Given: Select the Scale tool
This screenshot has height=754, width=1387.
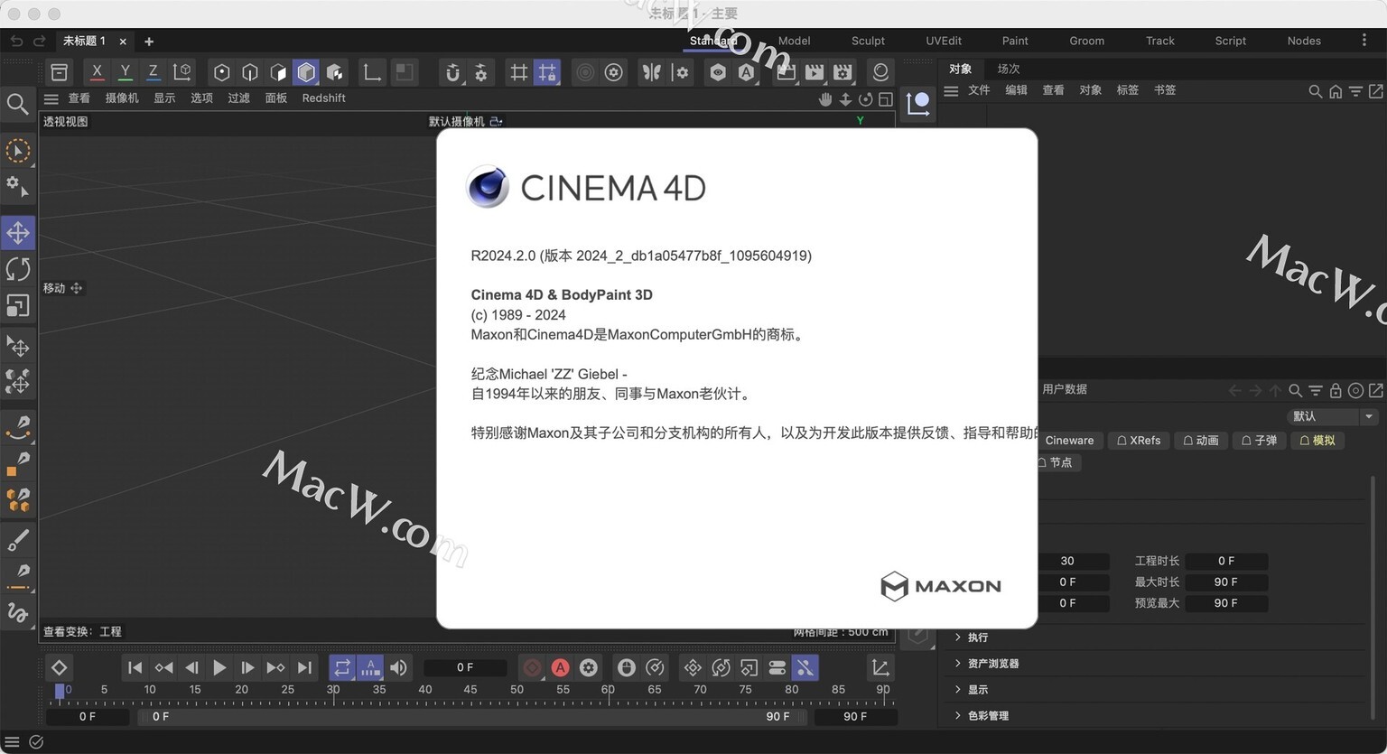Looking at the screenshot, I should pyautogui.click(x=18, y=306).
